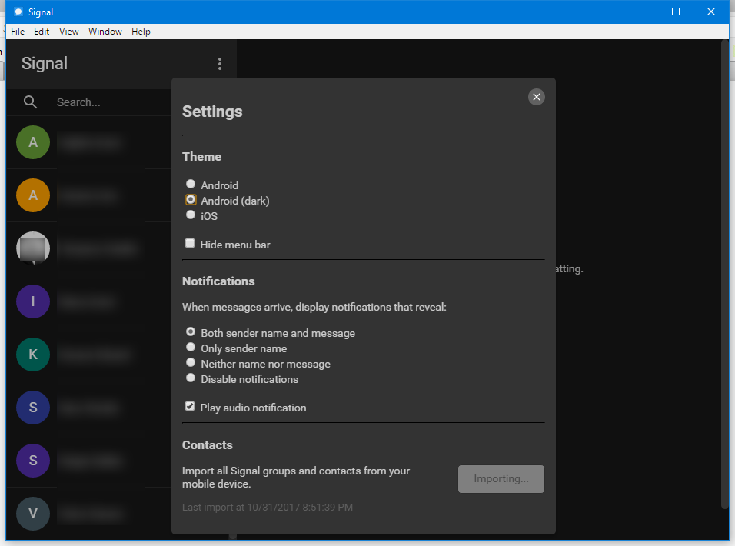Close the Settings dialog with X icon
This screenshot has height=546, width=735.
(537, 96)
